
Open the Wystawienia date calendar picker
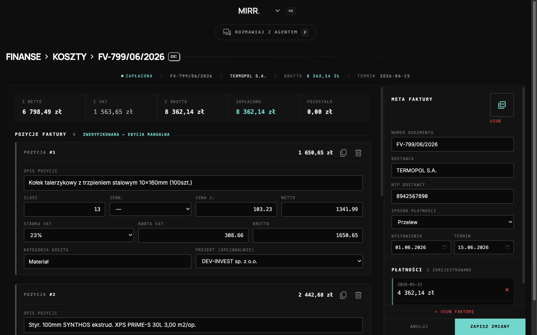tap(445, 248)
